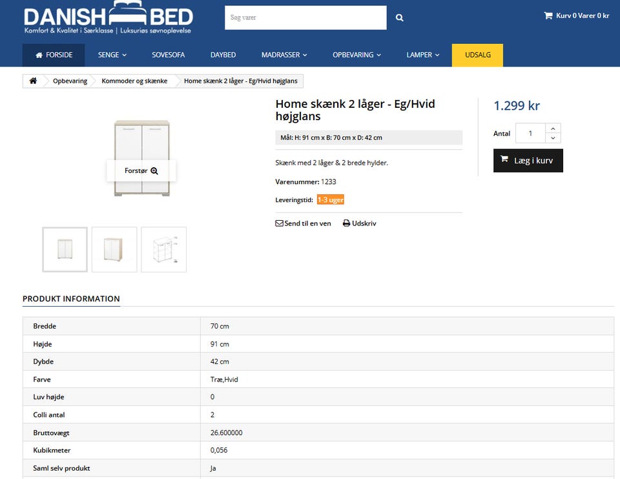Click the 1-3 uger delivery time badge
The height and width of the screenshot is (479, 620).
[331, 199]
